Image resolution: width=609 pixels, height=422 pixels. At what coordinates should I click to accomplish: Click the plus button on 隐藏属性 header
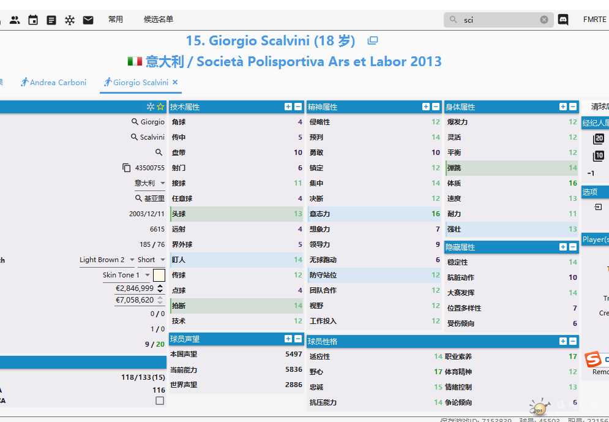[x=563, y=247]
